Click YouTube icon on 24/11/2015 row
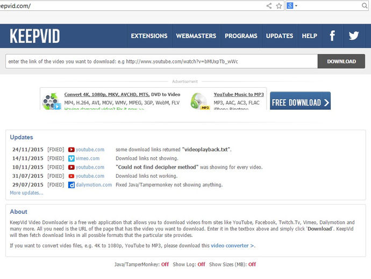371x279 pixels. pyautogui.click(x=71, y=150)
